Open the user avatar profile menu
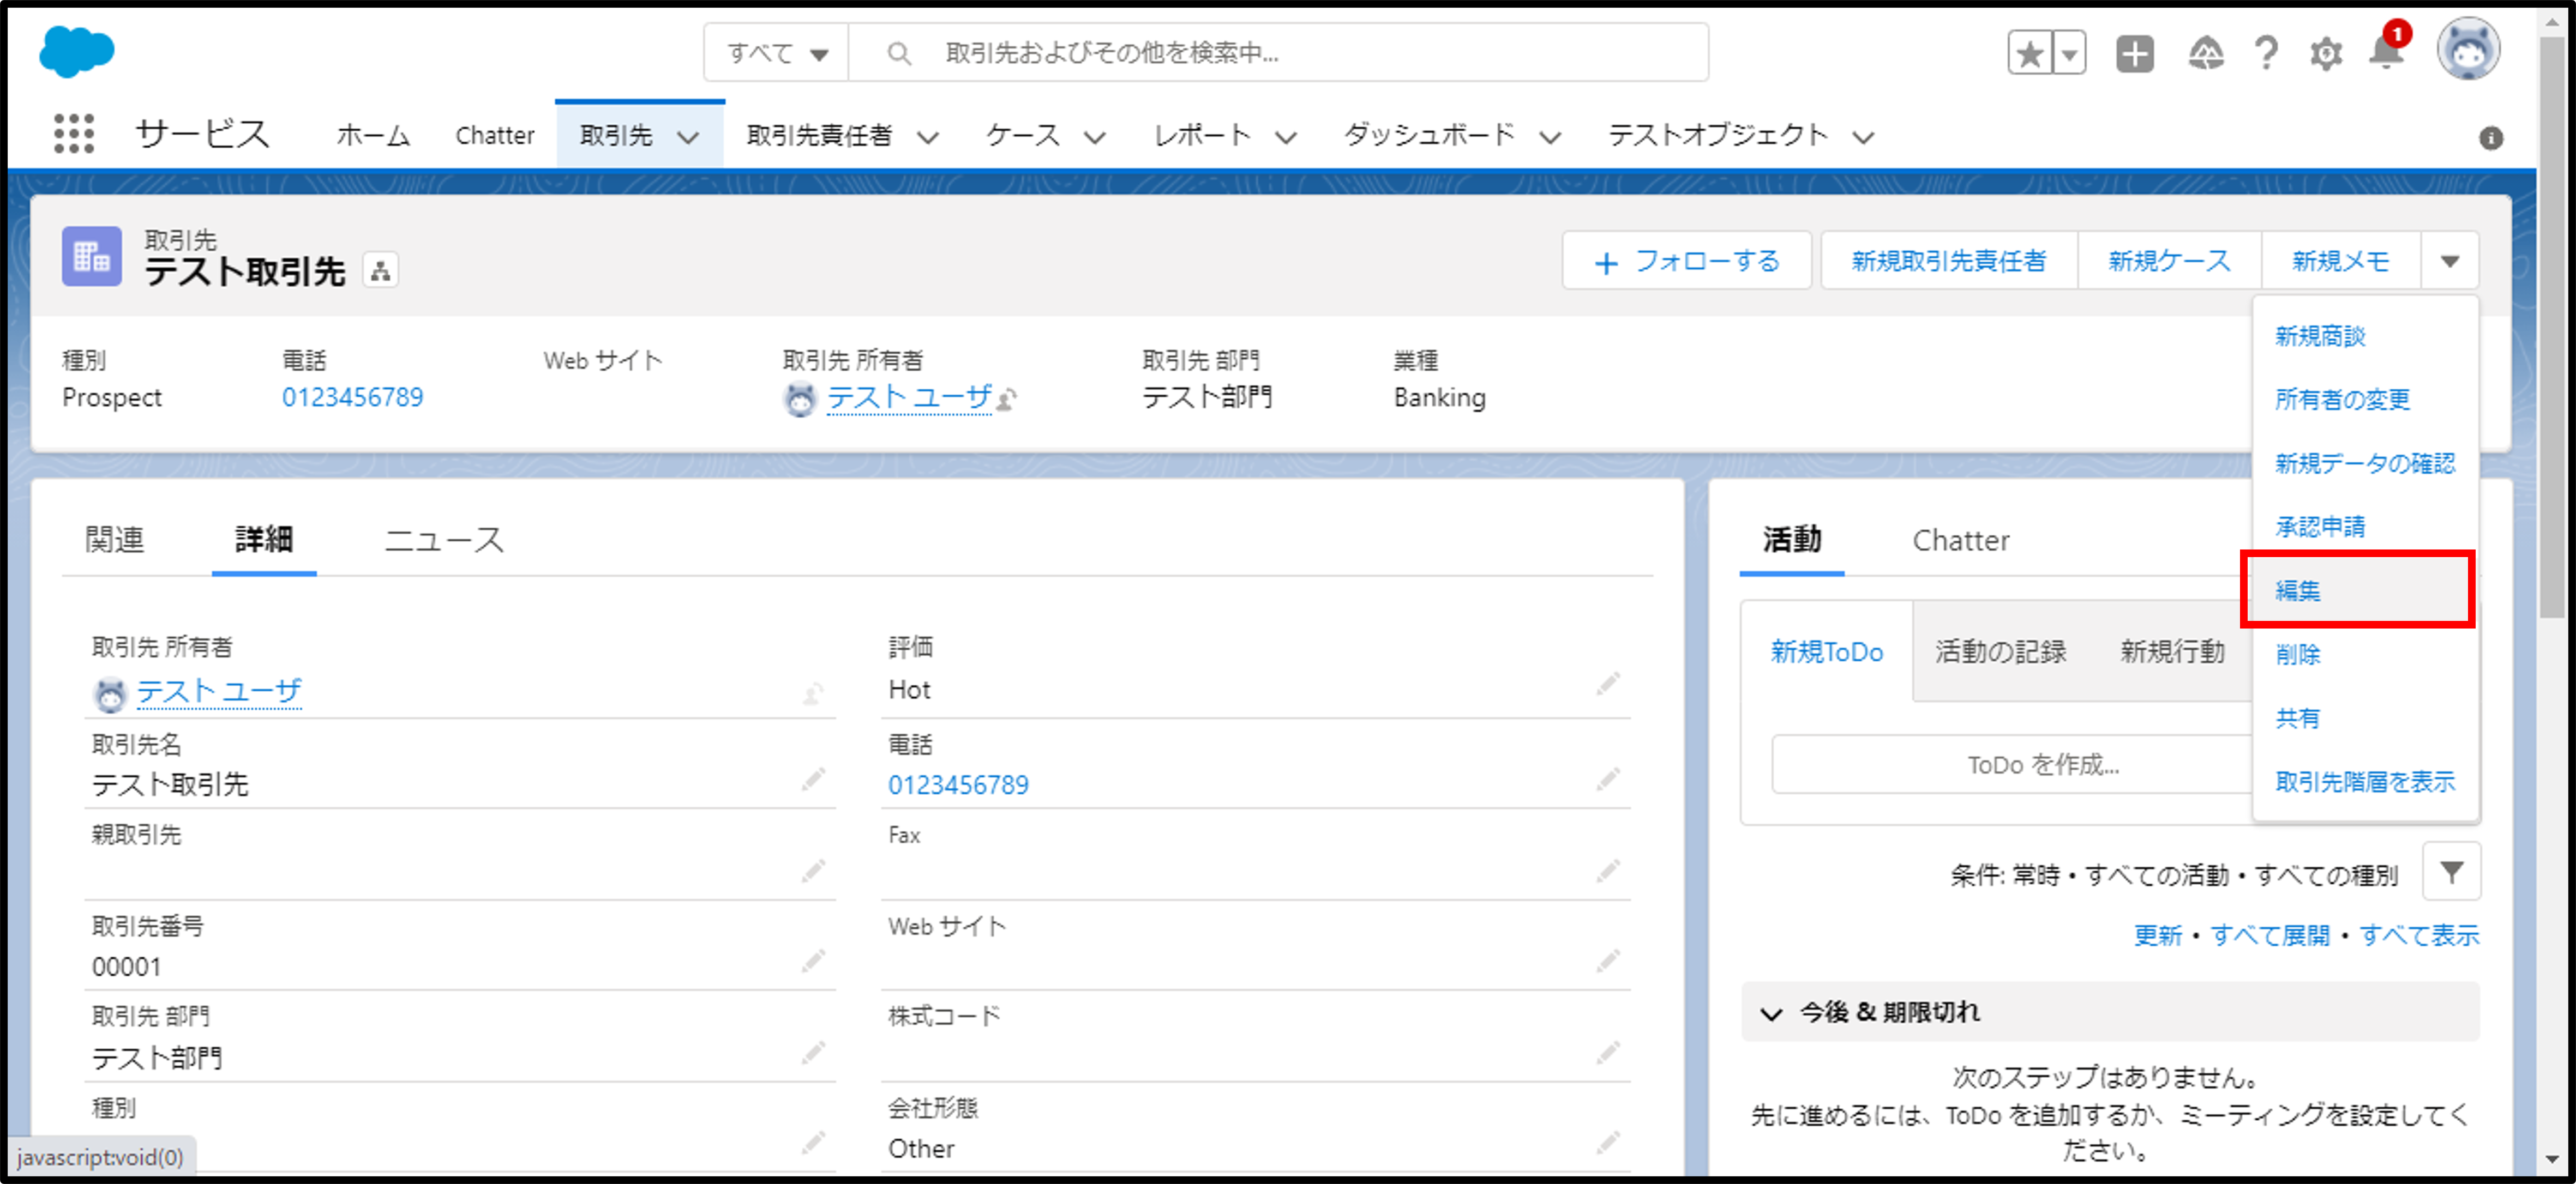The image size is (2576, 1184). coord(2467,50)
